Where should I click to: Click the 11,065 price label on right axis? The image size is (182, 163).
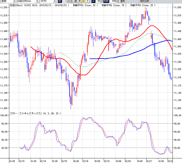click(x=178, y=108)
